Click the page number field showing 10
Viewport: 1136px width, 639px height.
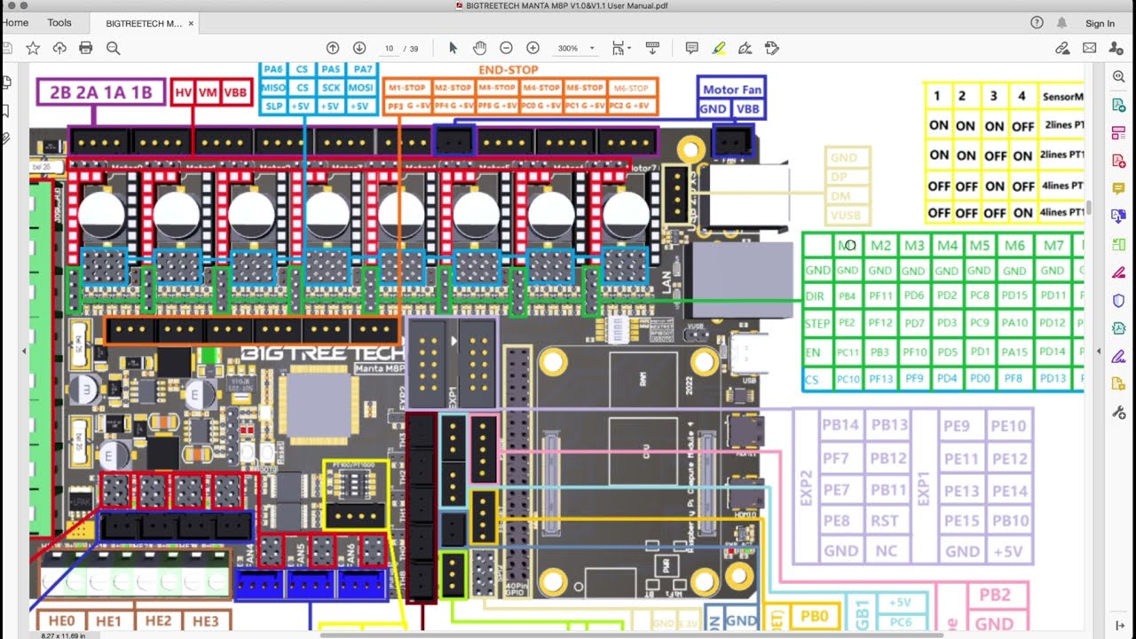pyautogui.click(x=390, y=48)
